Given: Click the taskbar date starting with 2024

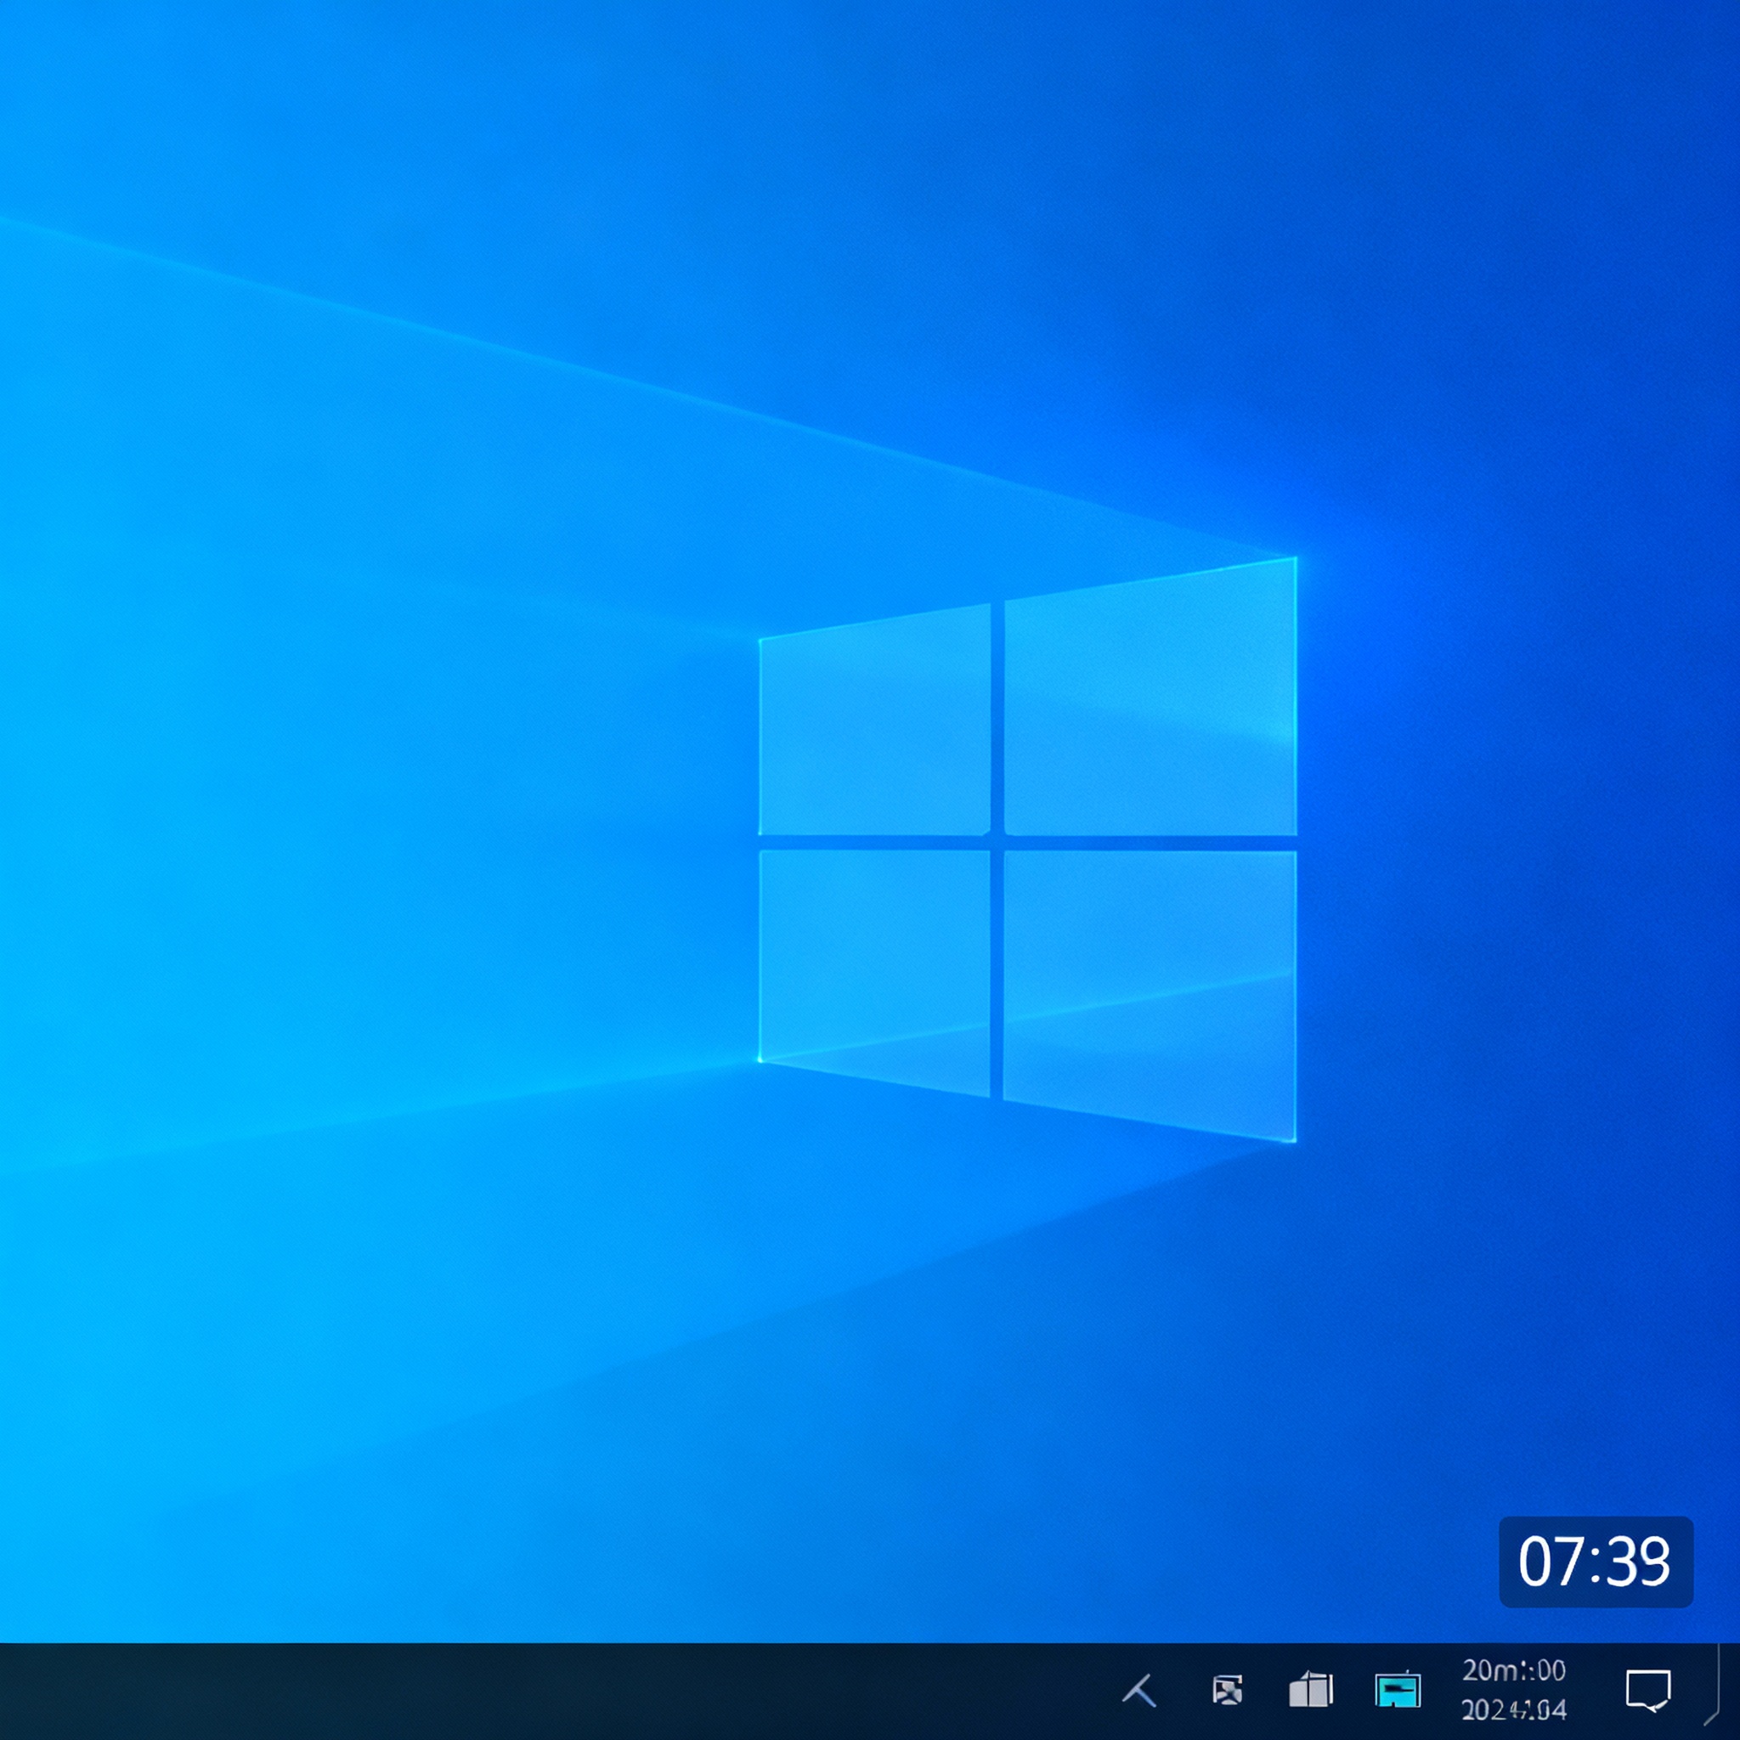Looking at the screenshot, I should 1514,1709.
